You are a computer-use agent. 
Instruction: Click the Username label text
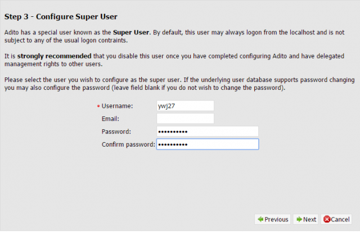pyautogui.click(x=117, y=106)
